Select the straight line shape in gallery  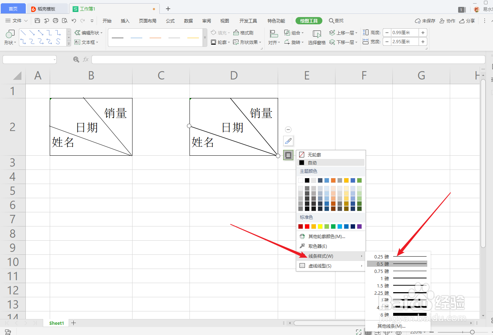tap(23, 33)
